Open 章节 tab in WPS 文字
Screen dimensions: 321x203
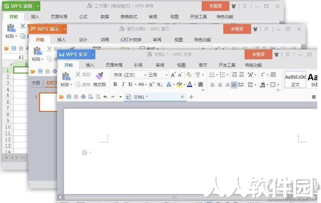pyautogui.click(x=203, y=65)
